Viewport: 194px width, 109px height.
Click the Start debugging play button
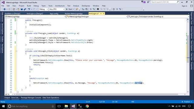(67, 9)
